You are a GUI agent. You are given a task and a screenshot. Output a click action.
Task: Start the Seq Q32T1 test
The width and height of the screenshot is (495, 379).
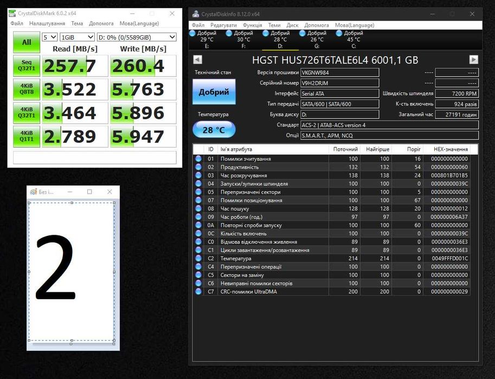click(x=27, y=66)
